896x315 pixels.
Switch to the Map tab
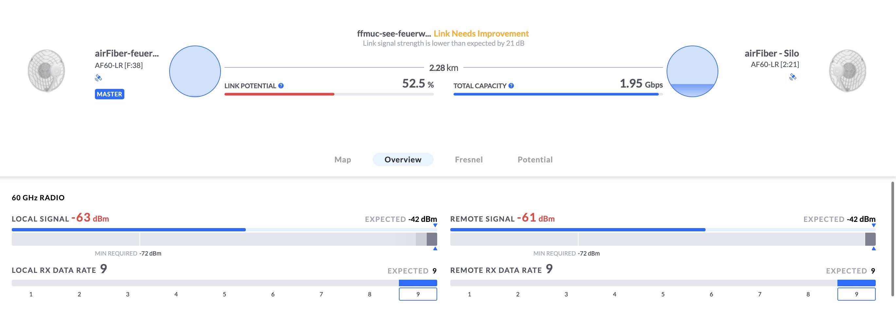pos(343,159)
